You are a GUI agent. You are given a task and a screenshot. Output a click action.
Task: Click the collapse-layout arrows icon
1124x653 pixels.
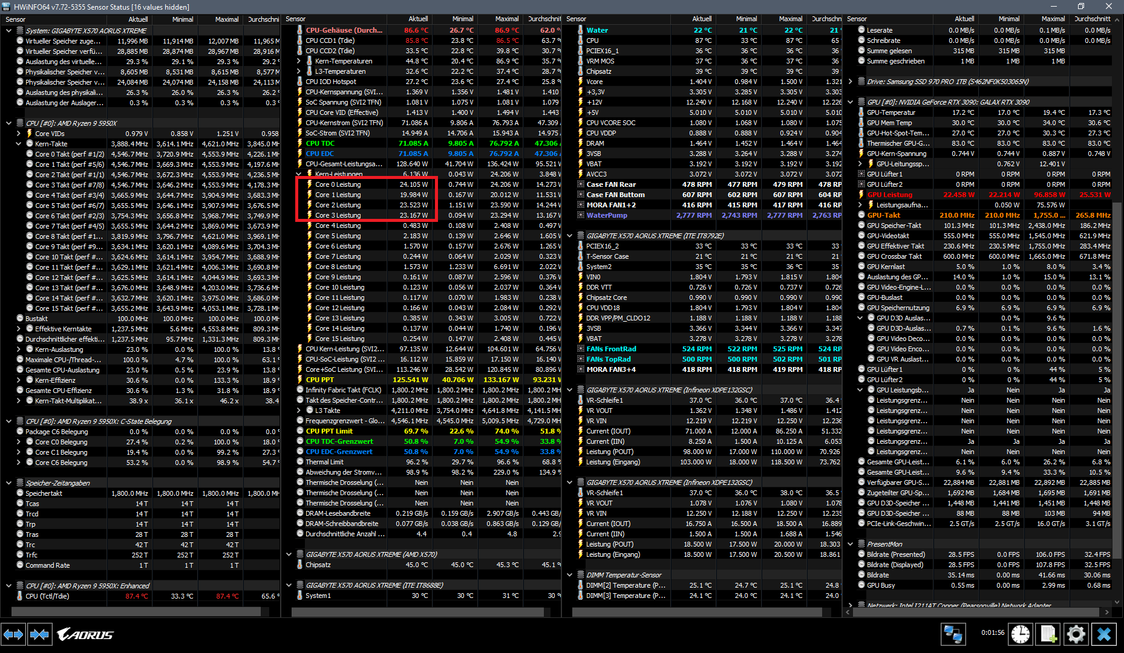(39, 634)
